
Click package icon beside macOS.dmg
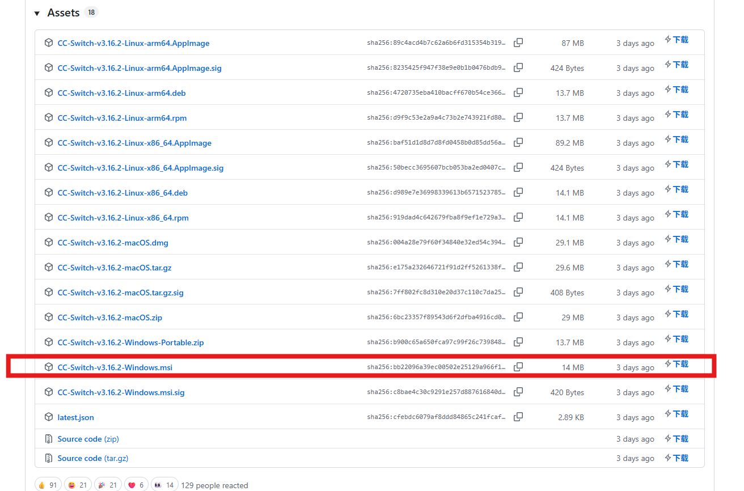click(x=49, y=243)
